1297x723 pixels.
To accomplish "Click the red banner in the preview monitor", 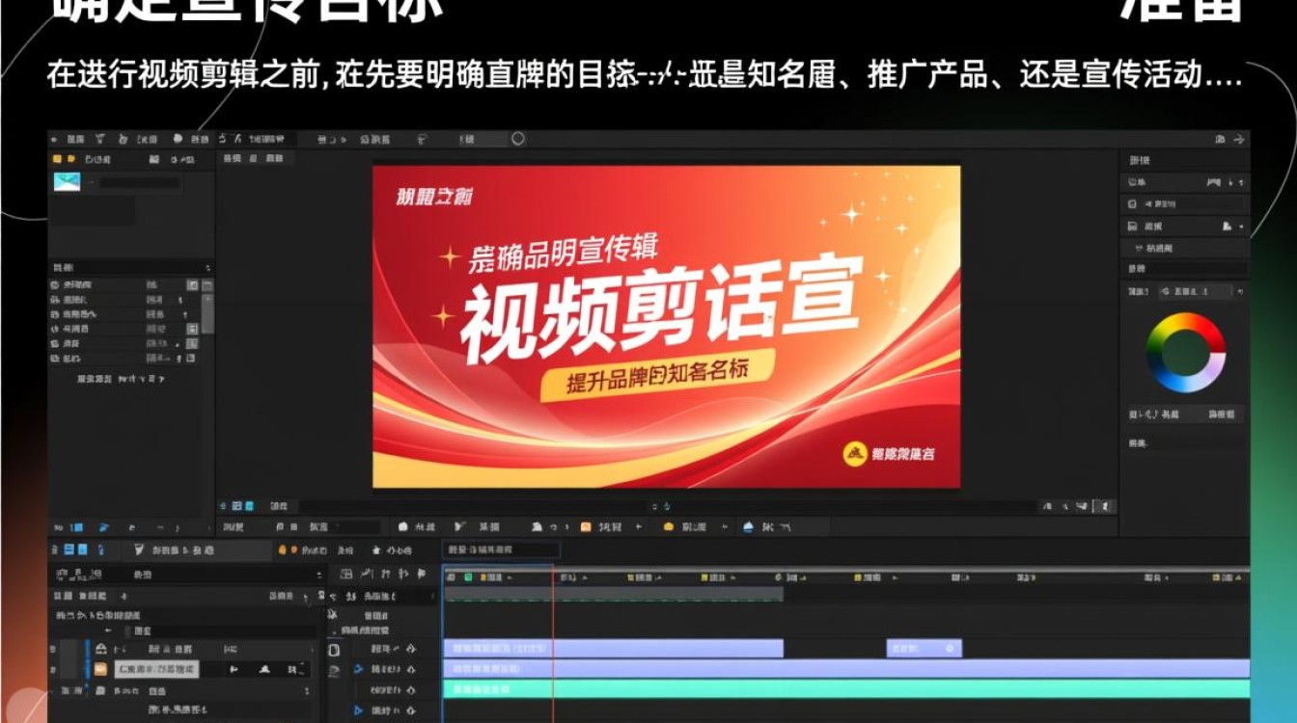I will [666, 326].
